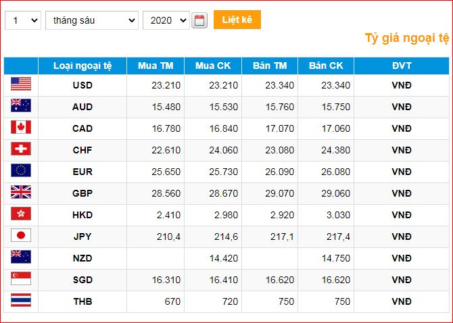The image size is (453, 323).
Task: Click the Australia flag beside AUD
Action: 21,105
